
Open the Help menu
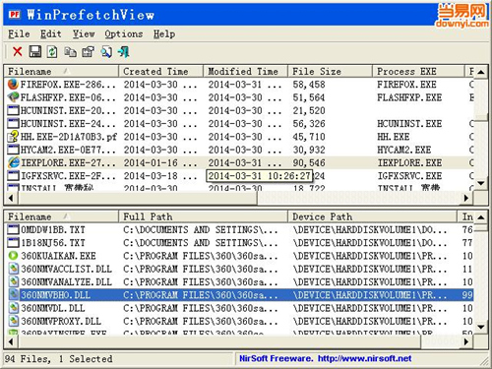click(x=164, y=33)
